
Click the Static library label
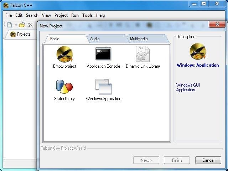[x=64, y=99]
